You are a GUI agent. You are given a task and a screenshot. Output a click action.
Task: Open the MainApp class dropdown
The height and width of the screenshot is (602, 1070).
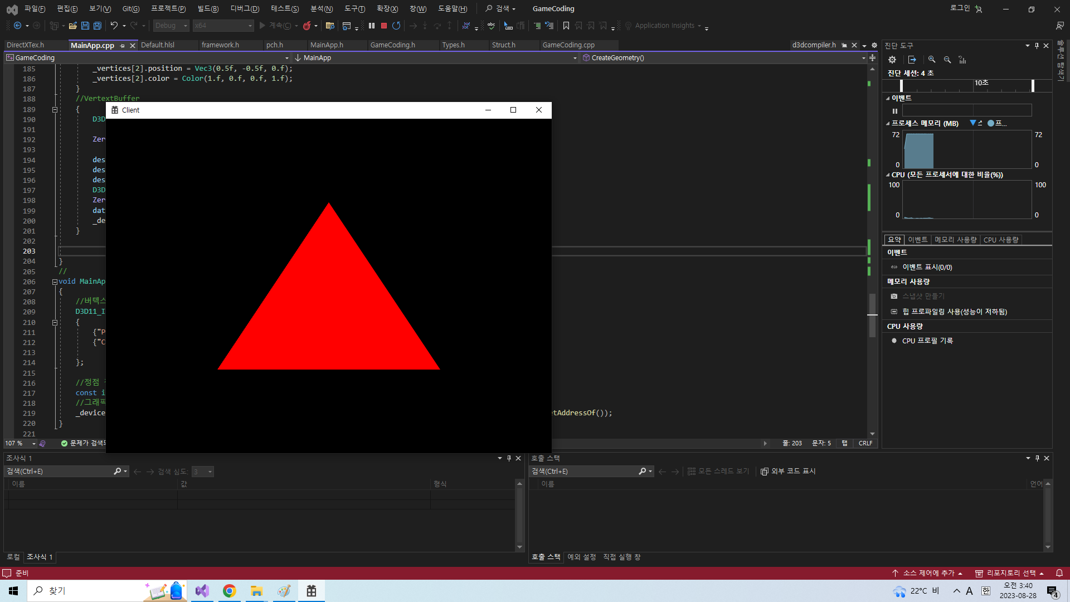click(x=436, y=58)
